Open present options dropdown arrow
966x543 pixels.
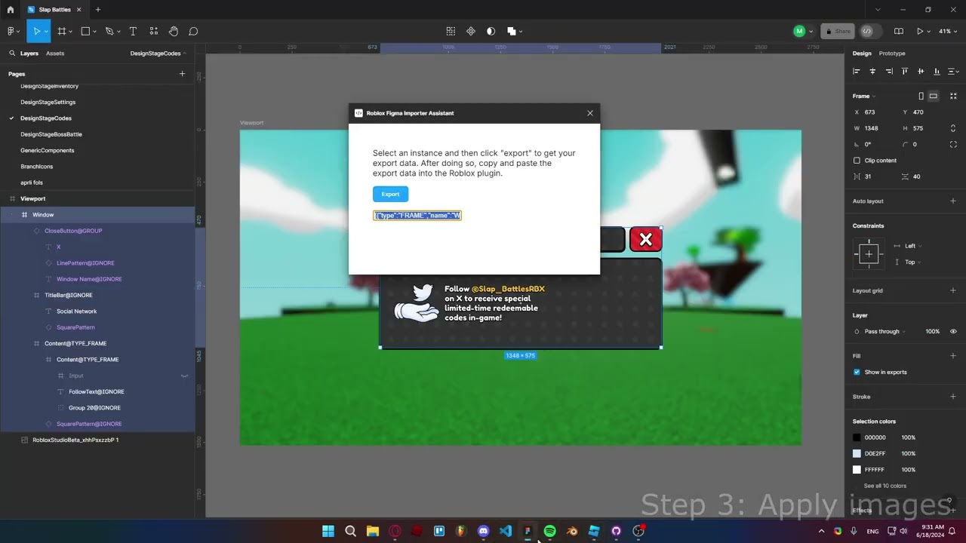[x=930, y=31]
